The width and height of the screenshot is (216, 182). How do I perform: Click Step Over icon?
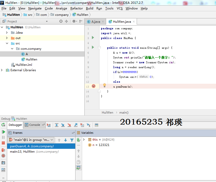56,125
